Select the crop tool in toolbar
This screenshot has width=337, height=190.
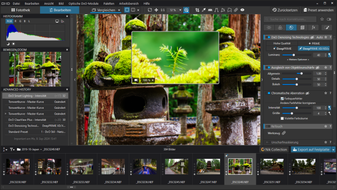(x=197, y=10)
